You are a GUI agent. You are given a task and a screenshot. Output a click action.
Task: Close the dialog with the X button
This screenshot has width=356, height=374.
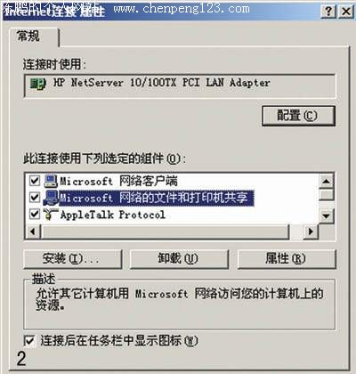pyautogui.click(x=346, y=12)
